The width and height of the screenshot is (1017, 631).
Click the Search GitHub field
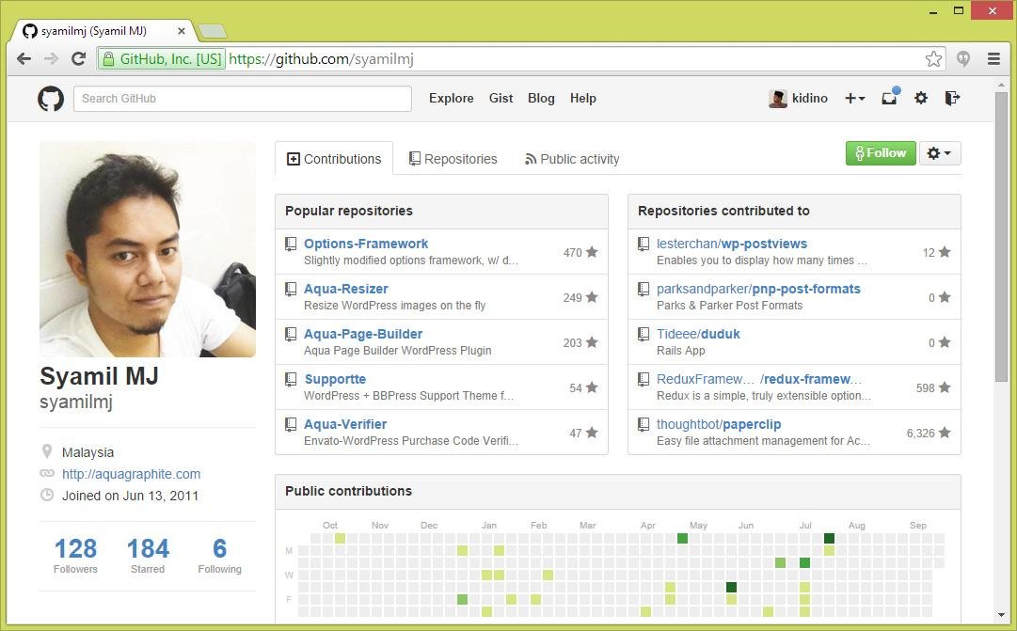[x=243, y=99]
